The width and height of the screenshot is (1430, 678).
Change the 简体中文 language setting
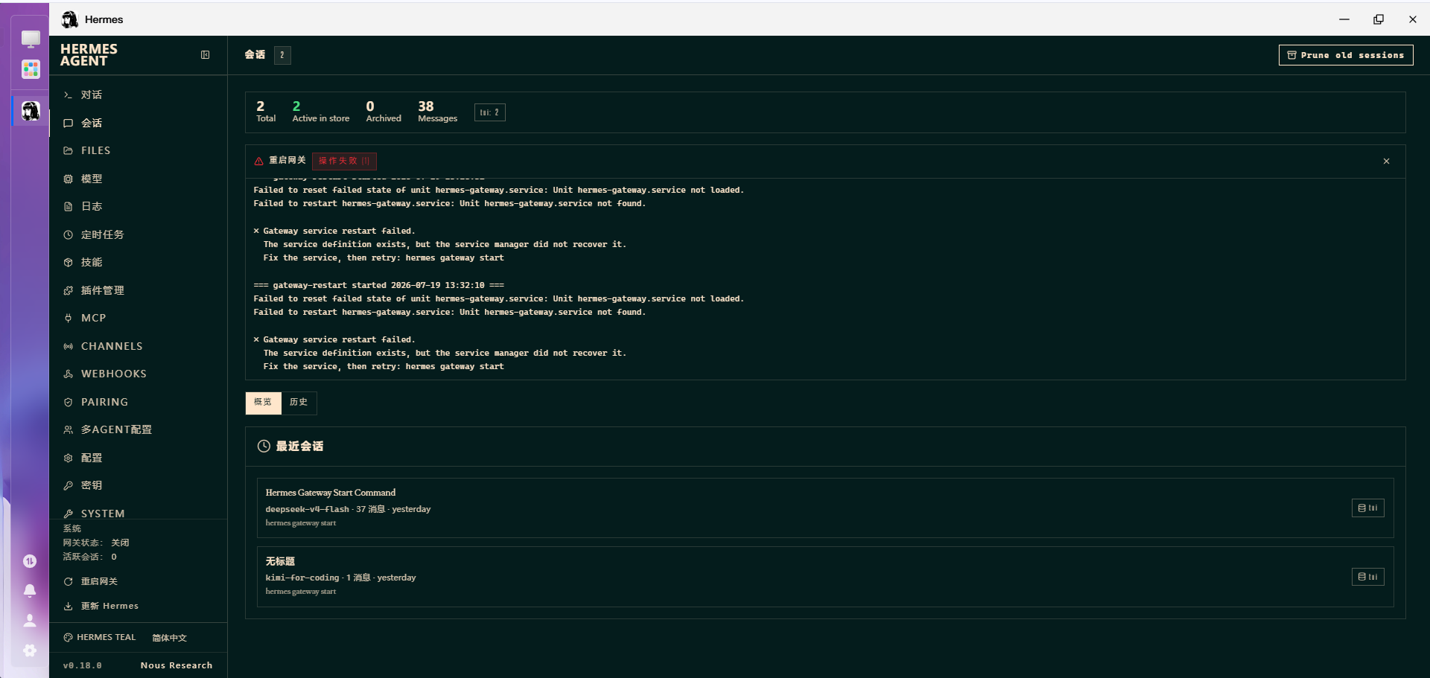tap(170, 638)
